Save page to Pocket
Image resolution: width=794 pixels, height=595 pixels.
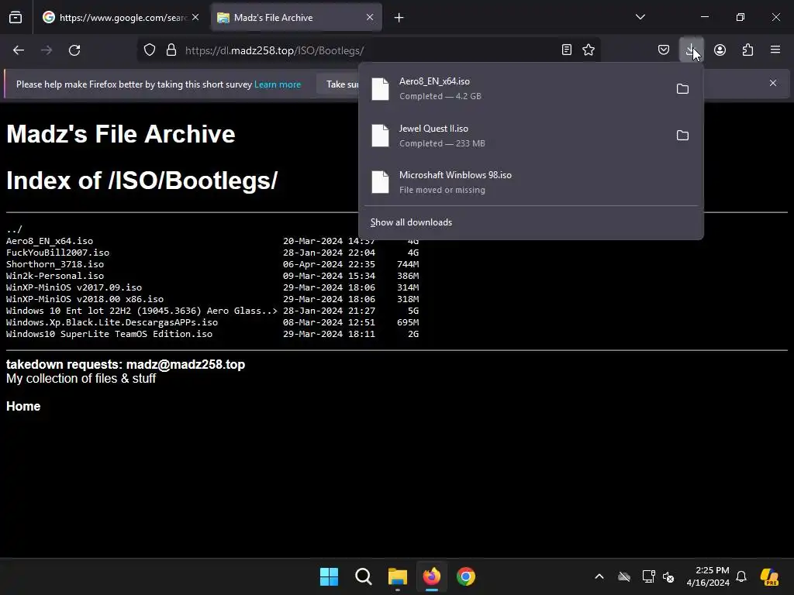click(x=664, y=50)
